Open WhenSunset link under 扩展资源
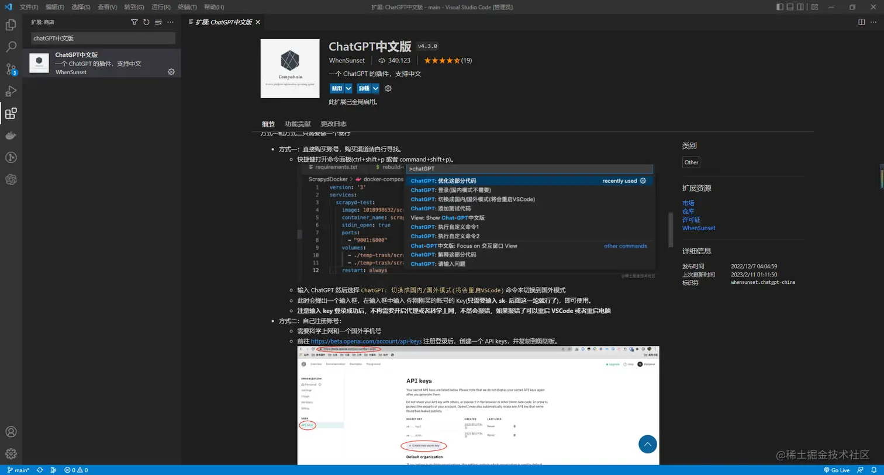 (x=699, y=228)
